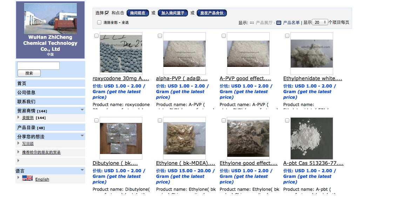The height and width of the screenshot is (202, 418).
Task: Click the arrow beside 卖提供 entry
Action: [18, 117]
